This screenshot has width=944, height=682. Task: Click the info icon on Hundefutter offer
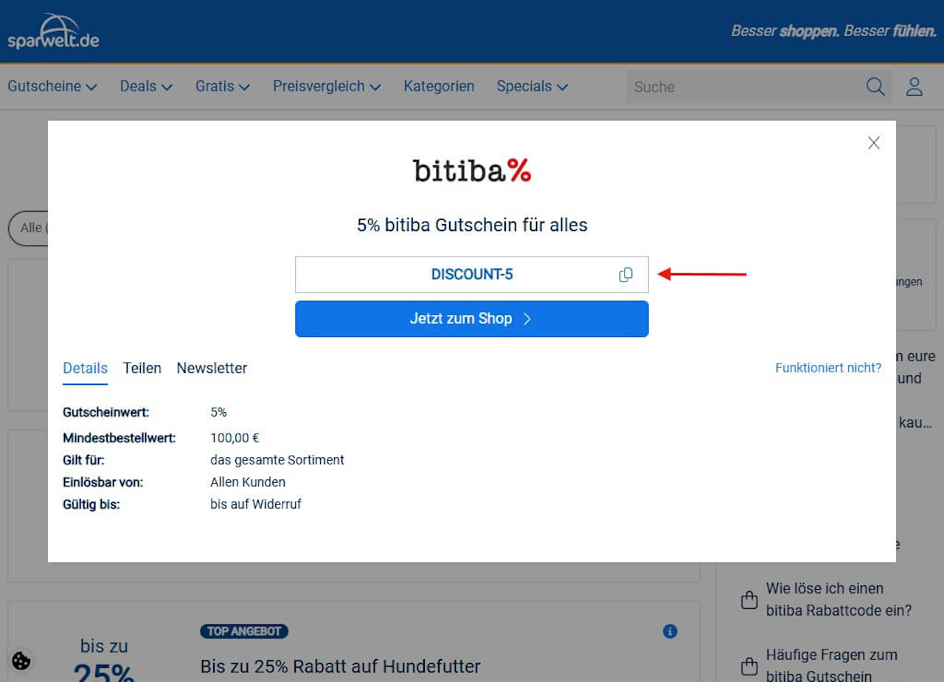click(x=670, y=631)
